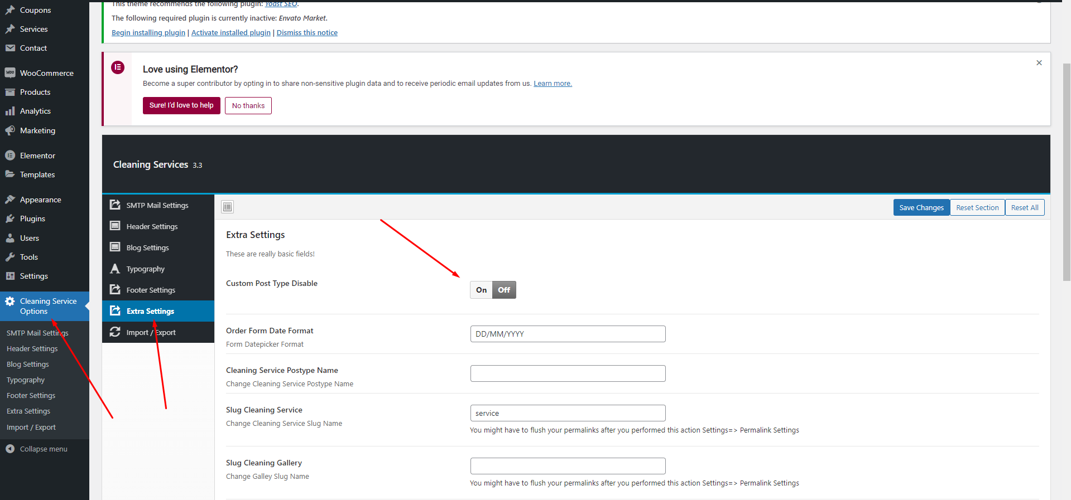Switch Custom Post Type Disable to Off
This screenshot has height=500, width=1071.
coord(504,290)
